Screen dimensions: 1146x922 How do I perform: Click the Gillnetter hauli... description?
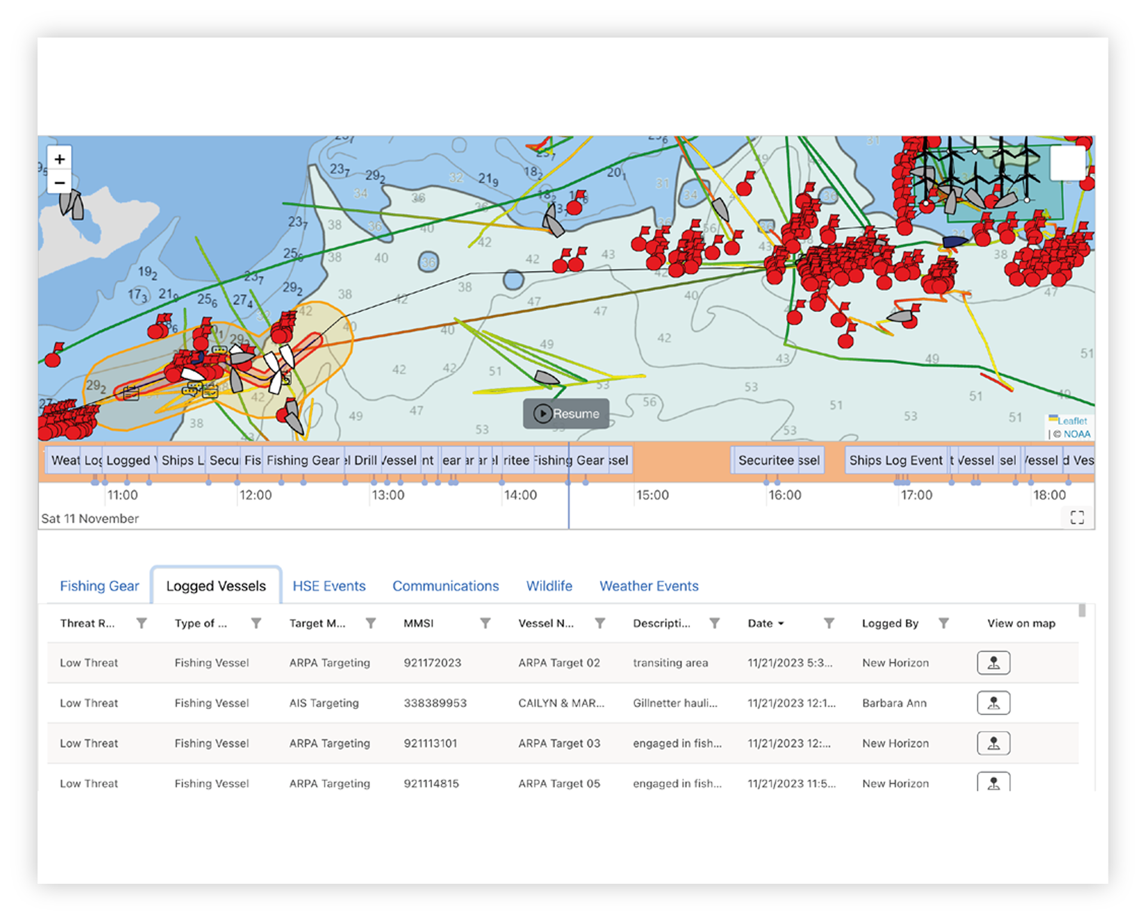[x=675, y=703]
